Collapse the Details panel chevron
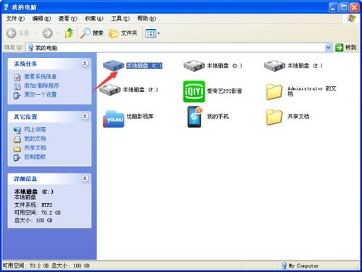Screen dimensions: 362x272 tap(85, 178)
